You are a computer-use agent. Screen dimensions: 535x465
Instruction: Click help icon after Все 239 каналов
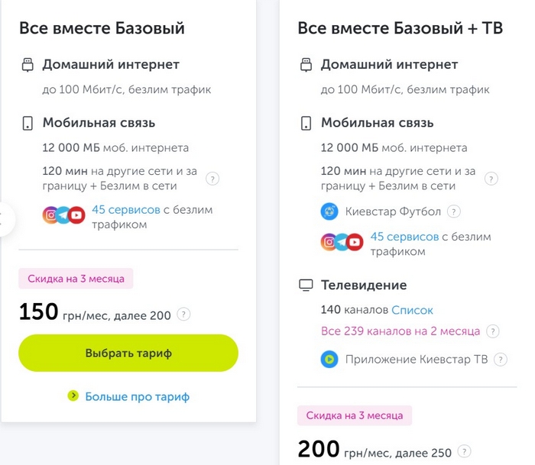pyautogui.click(x=493, y=331)
